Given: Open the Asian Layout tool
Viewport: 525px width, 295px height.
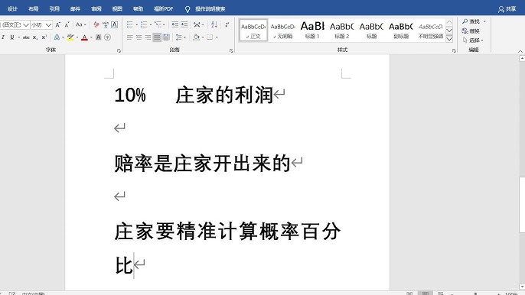Looking at the screenshot, I should pos(197,24).
